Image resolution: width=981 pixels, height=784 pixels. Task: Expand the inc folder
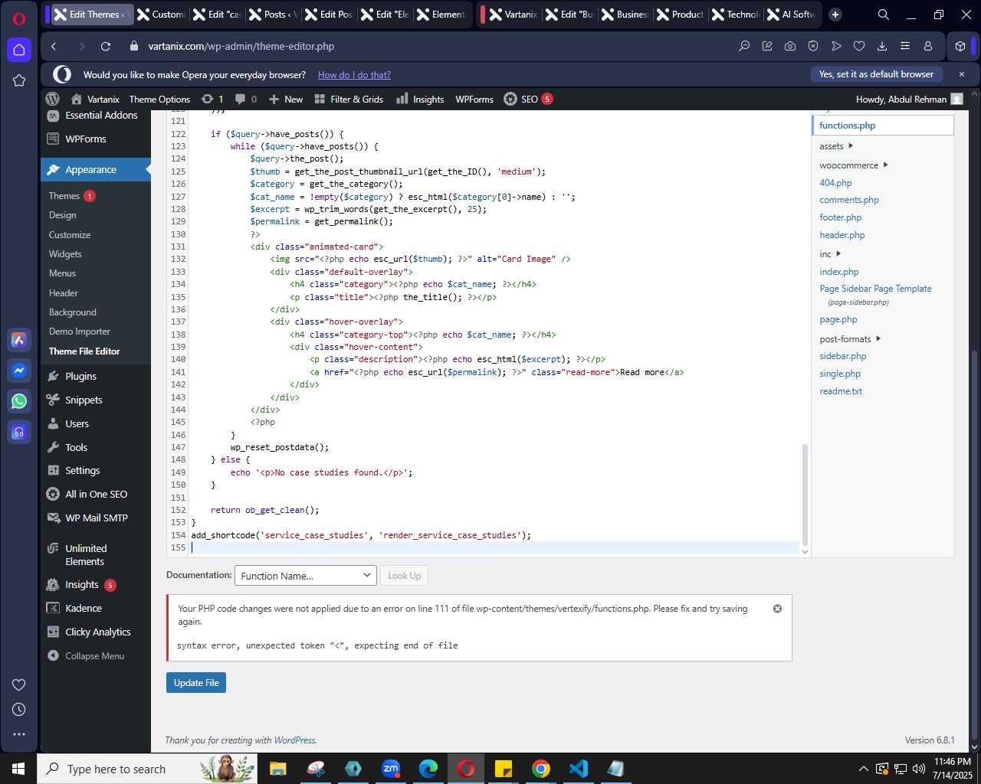coord(830,254)
